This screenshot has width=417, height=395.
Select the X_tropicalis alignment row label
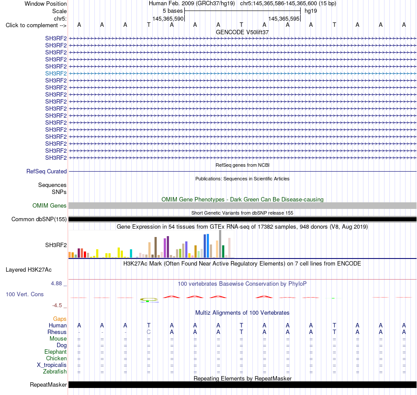click(52, 365)
